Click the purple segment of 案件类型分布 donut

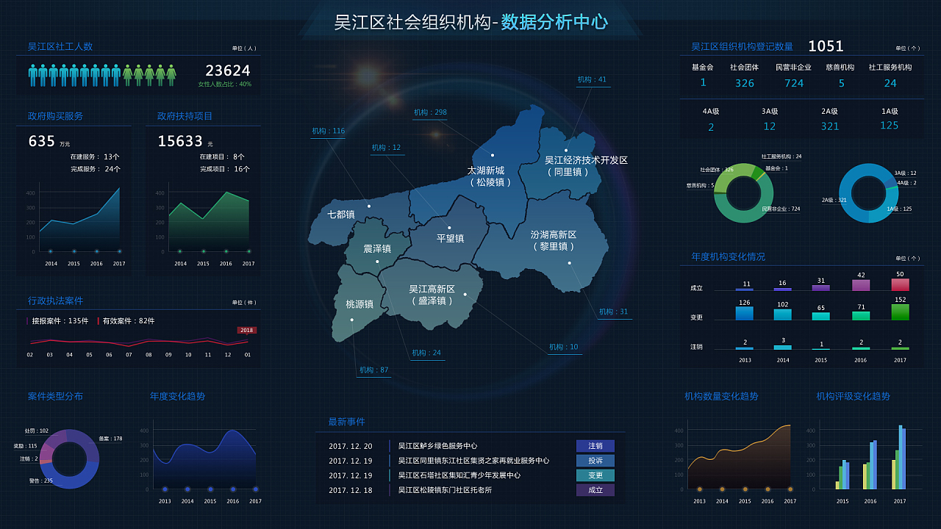coord(54,439)
